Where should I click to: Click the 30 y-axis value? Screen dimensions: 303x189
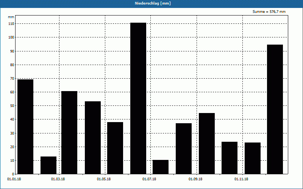coord(12,133)
